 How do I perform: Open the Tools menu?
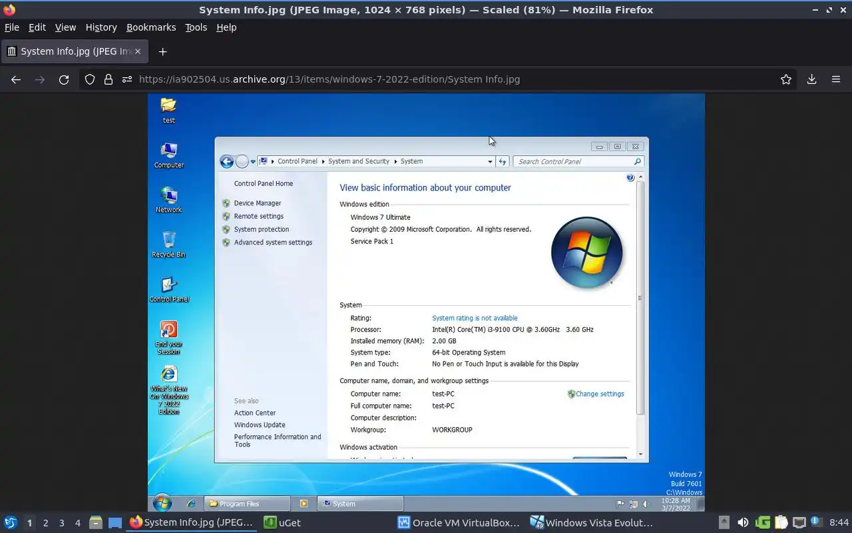tap(196, 27)
